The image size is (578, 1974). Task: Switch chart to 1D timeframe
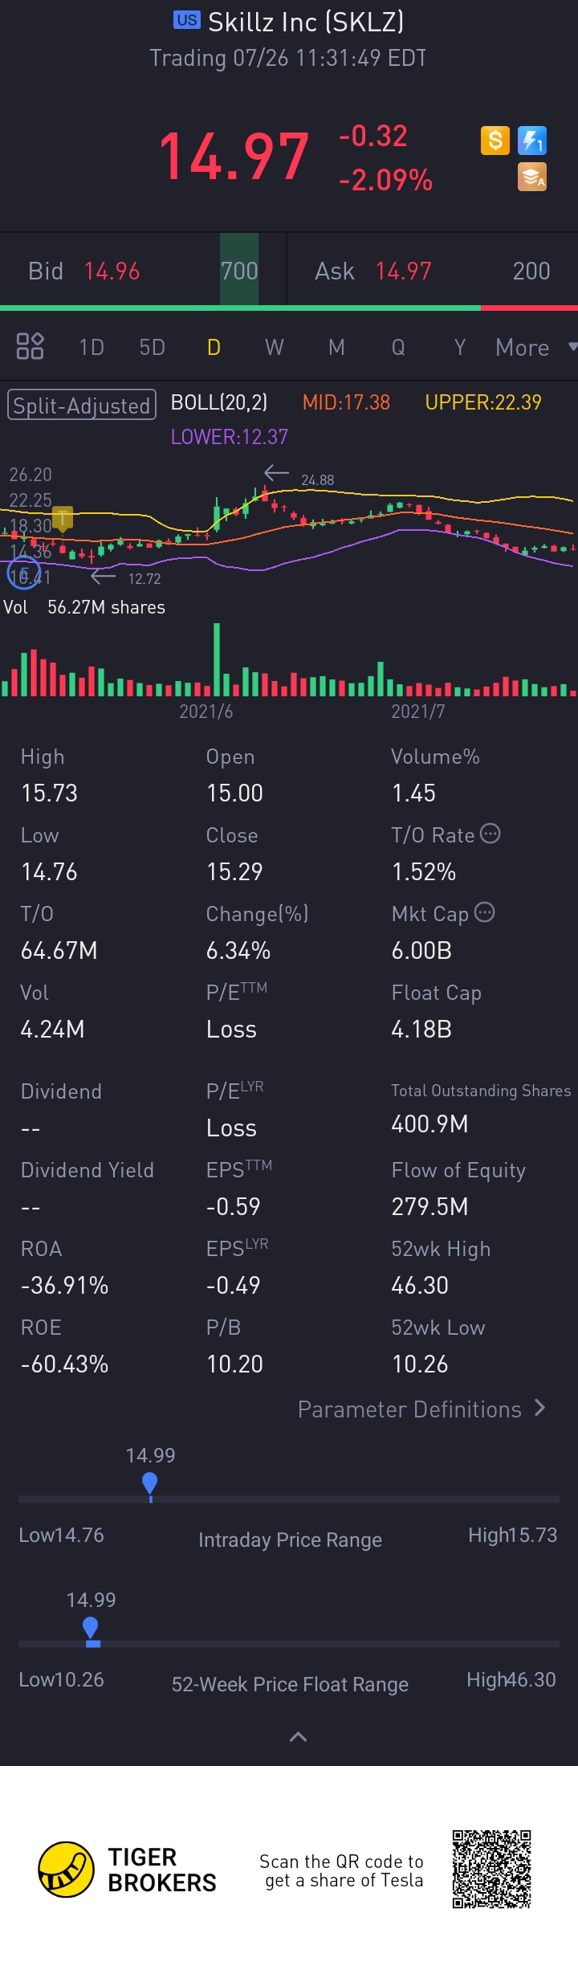(x=92, y=347)
